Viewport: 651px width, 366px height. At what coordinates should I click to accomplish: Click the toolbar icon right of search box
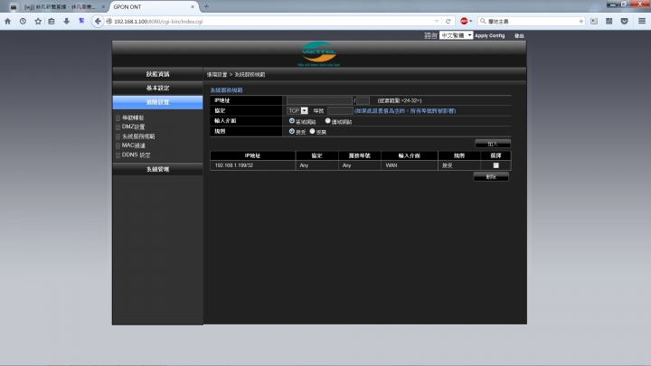coord(594,21)
